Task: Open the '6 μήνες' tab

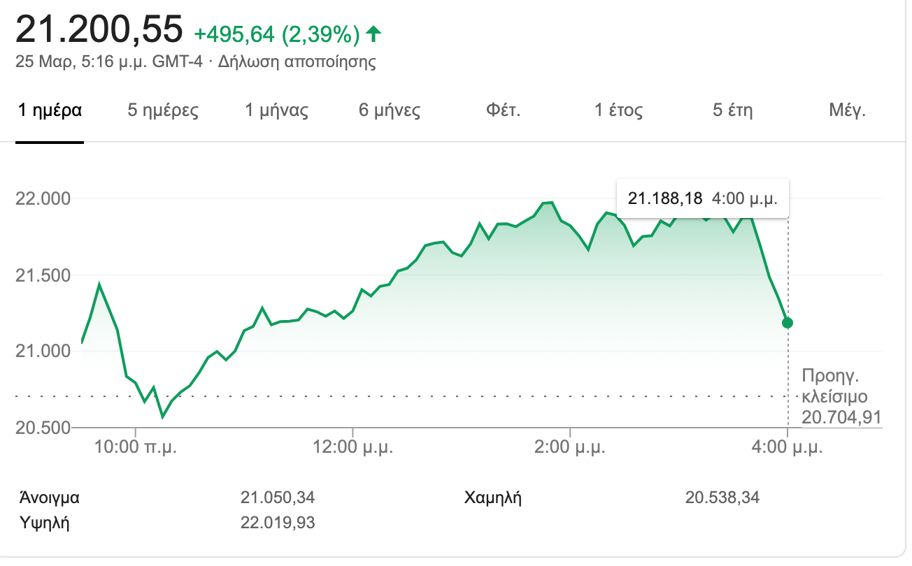Action: pyautogui.click(x=390, y=110)
